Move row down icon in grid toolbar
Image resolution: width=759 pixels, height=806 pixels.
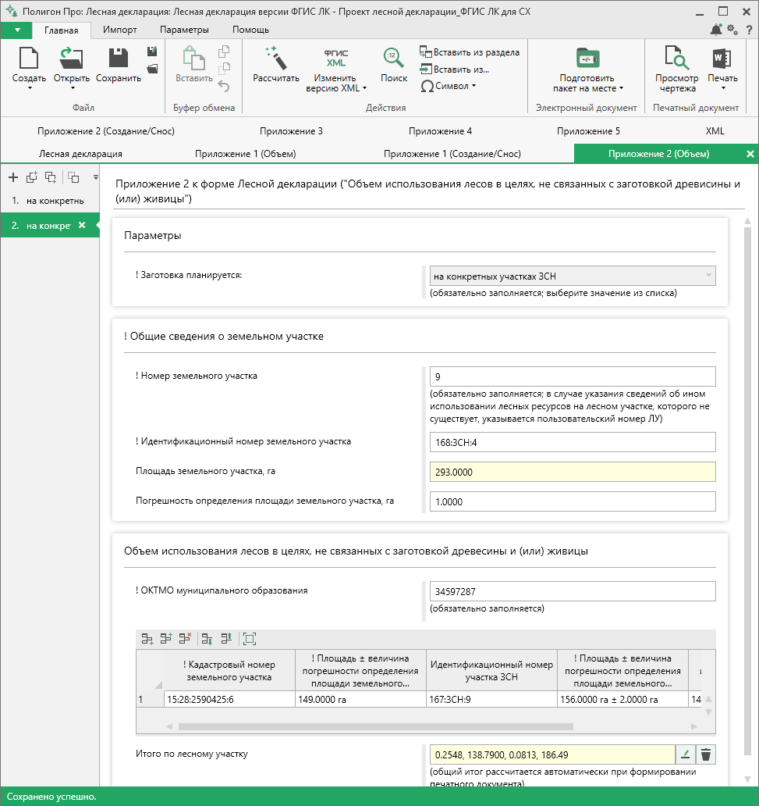207,638
